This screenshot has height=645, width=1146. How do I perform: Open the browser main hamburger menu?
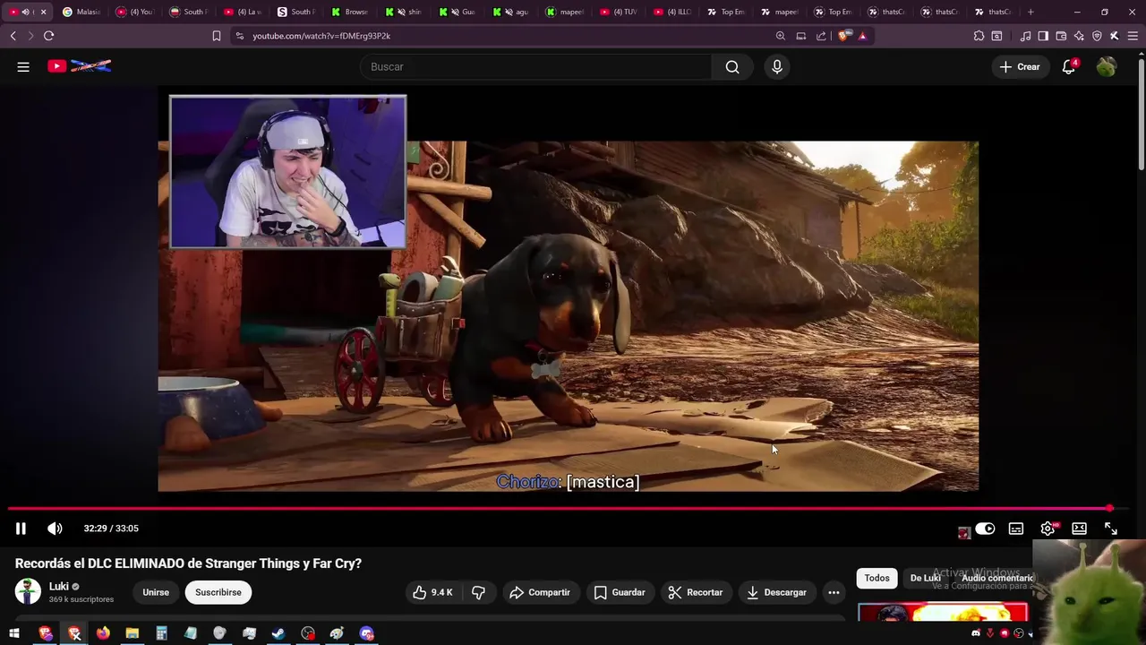1132,36
